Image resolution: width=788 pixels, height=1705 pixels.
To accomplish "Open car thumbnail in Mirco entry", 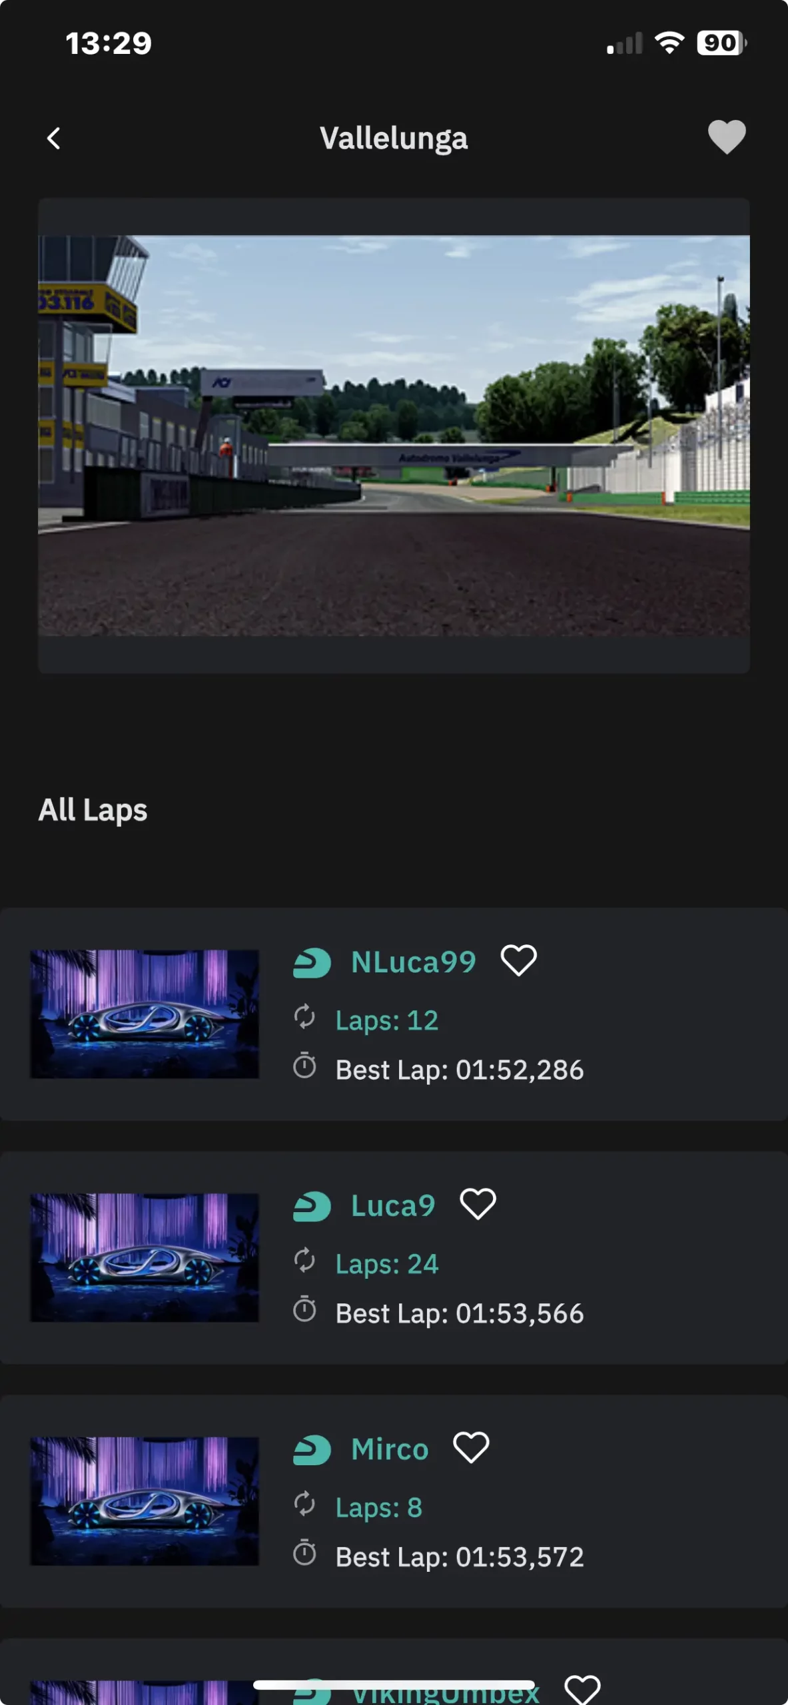I will pyautogui.click(x=145, y=1501).
